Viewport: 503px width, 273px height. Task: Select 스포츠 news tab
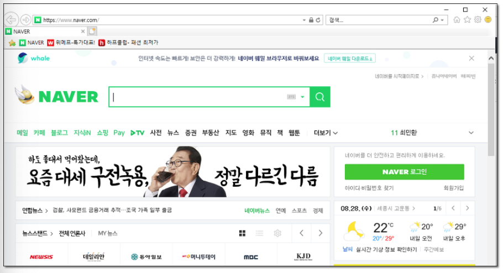coord(299,211)
